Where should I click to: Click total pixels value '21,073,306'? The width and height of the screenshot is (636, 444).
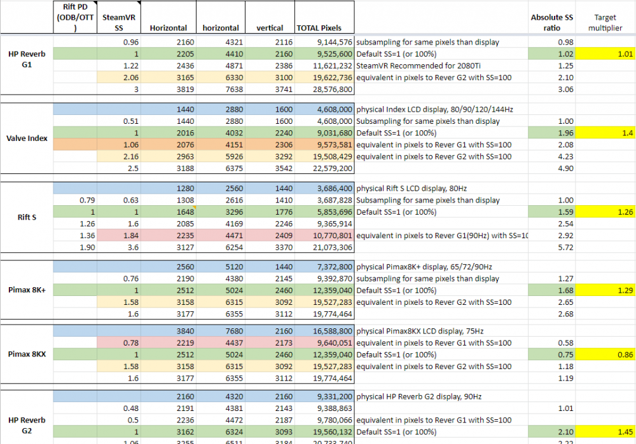[x=324, y=247]
